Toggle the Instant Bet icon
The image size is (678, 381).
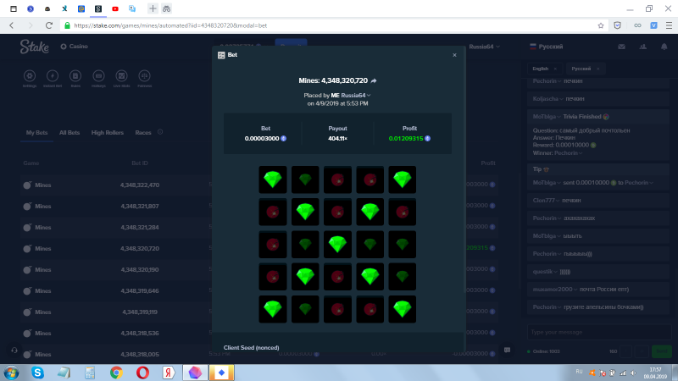(53, 76)
